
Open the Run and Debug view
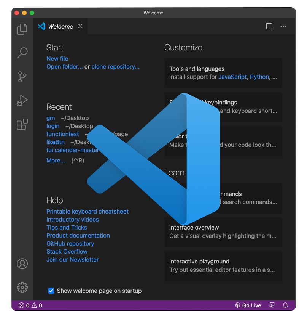tap(22, 101)
